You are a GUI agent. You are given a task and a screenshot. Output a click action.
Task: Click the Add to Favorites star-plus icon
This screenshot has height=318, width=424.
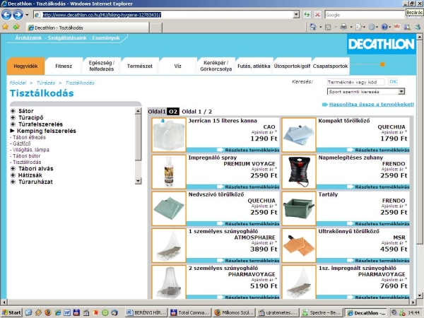[x=16, y=27]
